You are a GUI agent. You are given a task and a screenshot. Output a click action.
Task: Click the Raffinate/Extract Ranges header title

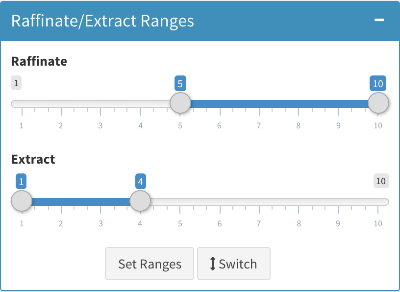pos(102,21)
